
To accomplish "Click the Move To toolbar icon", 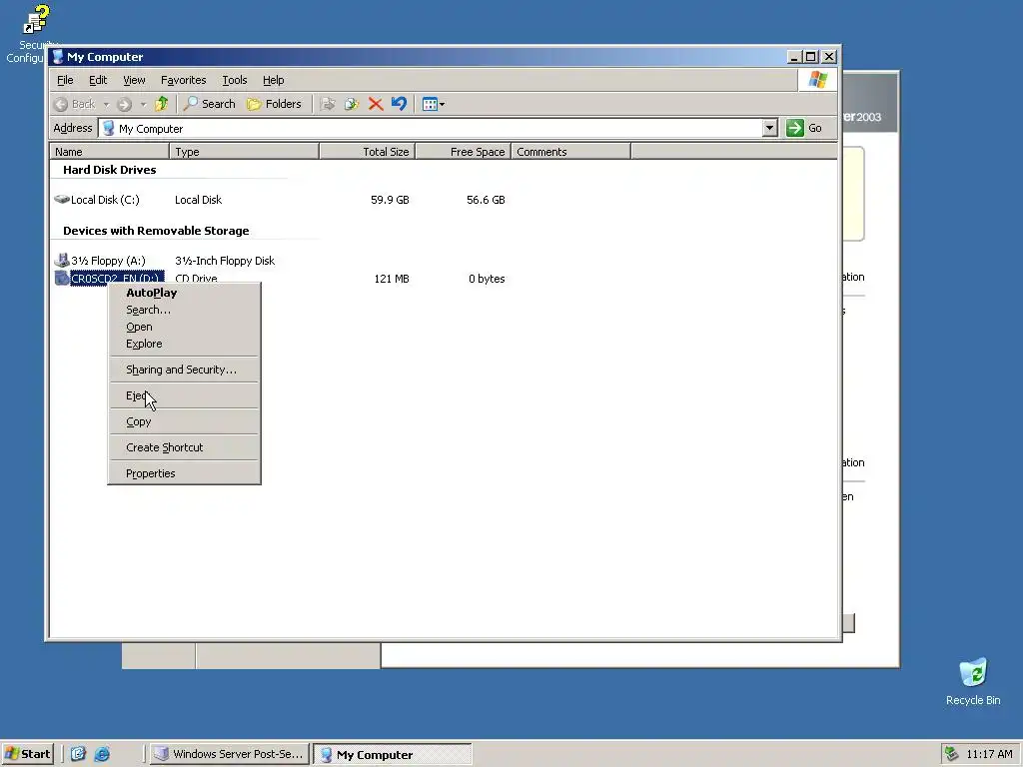I will [328, 104].
